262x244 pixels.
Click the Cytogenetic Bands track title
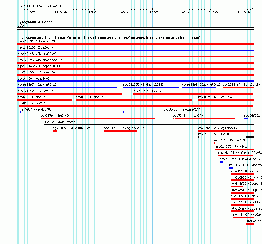coord(35,22)
